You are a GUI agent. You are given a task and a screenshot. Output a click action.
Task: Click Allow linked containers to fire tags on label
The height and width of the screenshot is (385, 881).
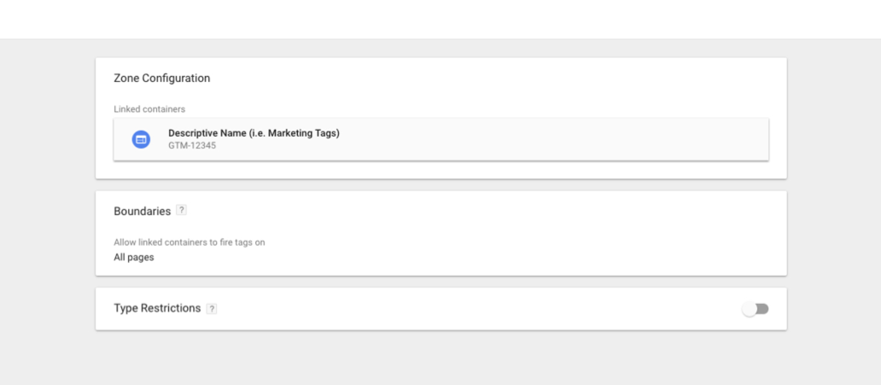tap(190, 242)
